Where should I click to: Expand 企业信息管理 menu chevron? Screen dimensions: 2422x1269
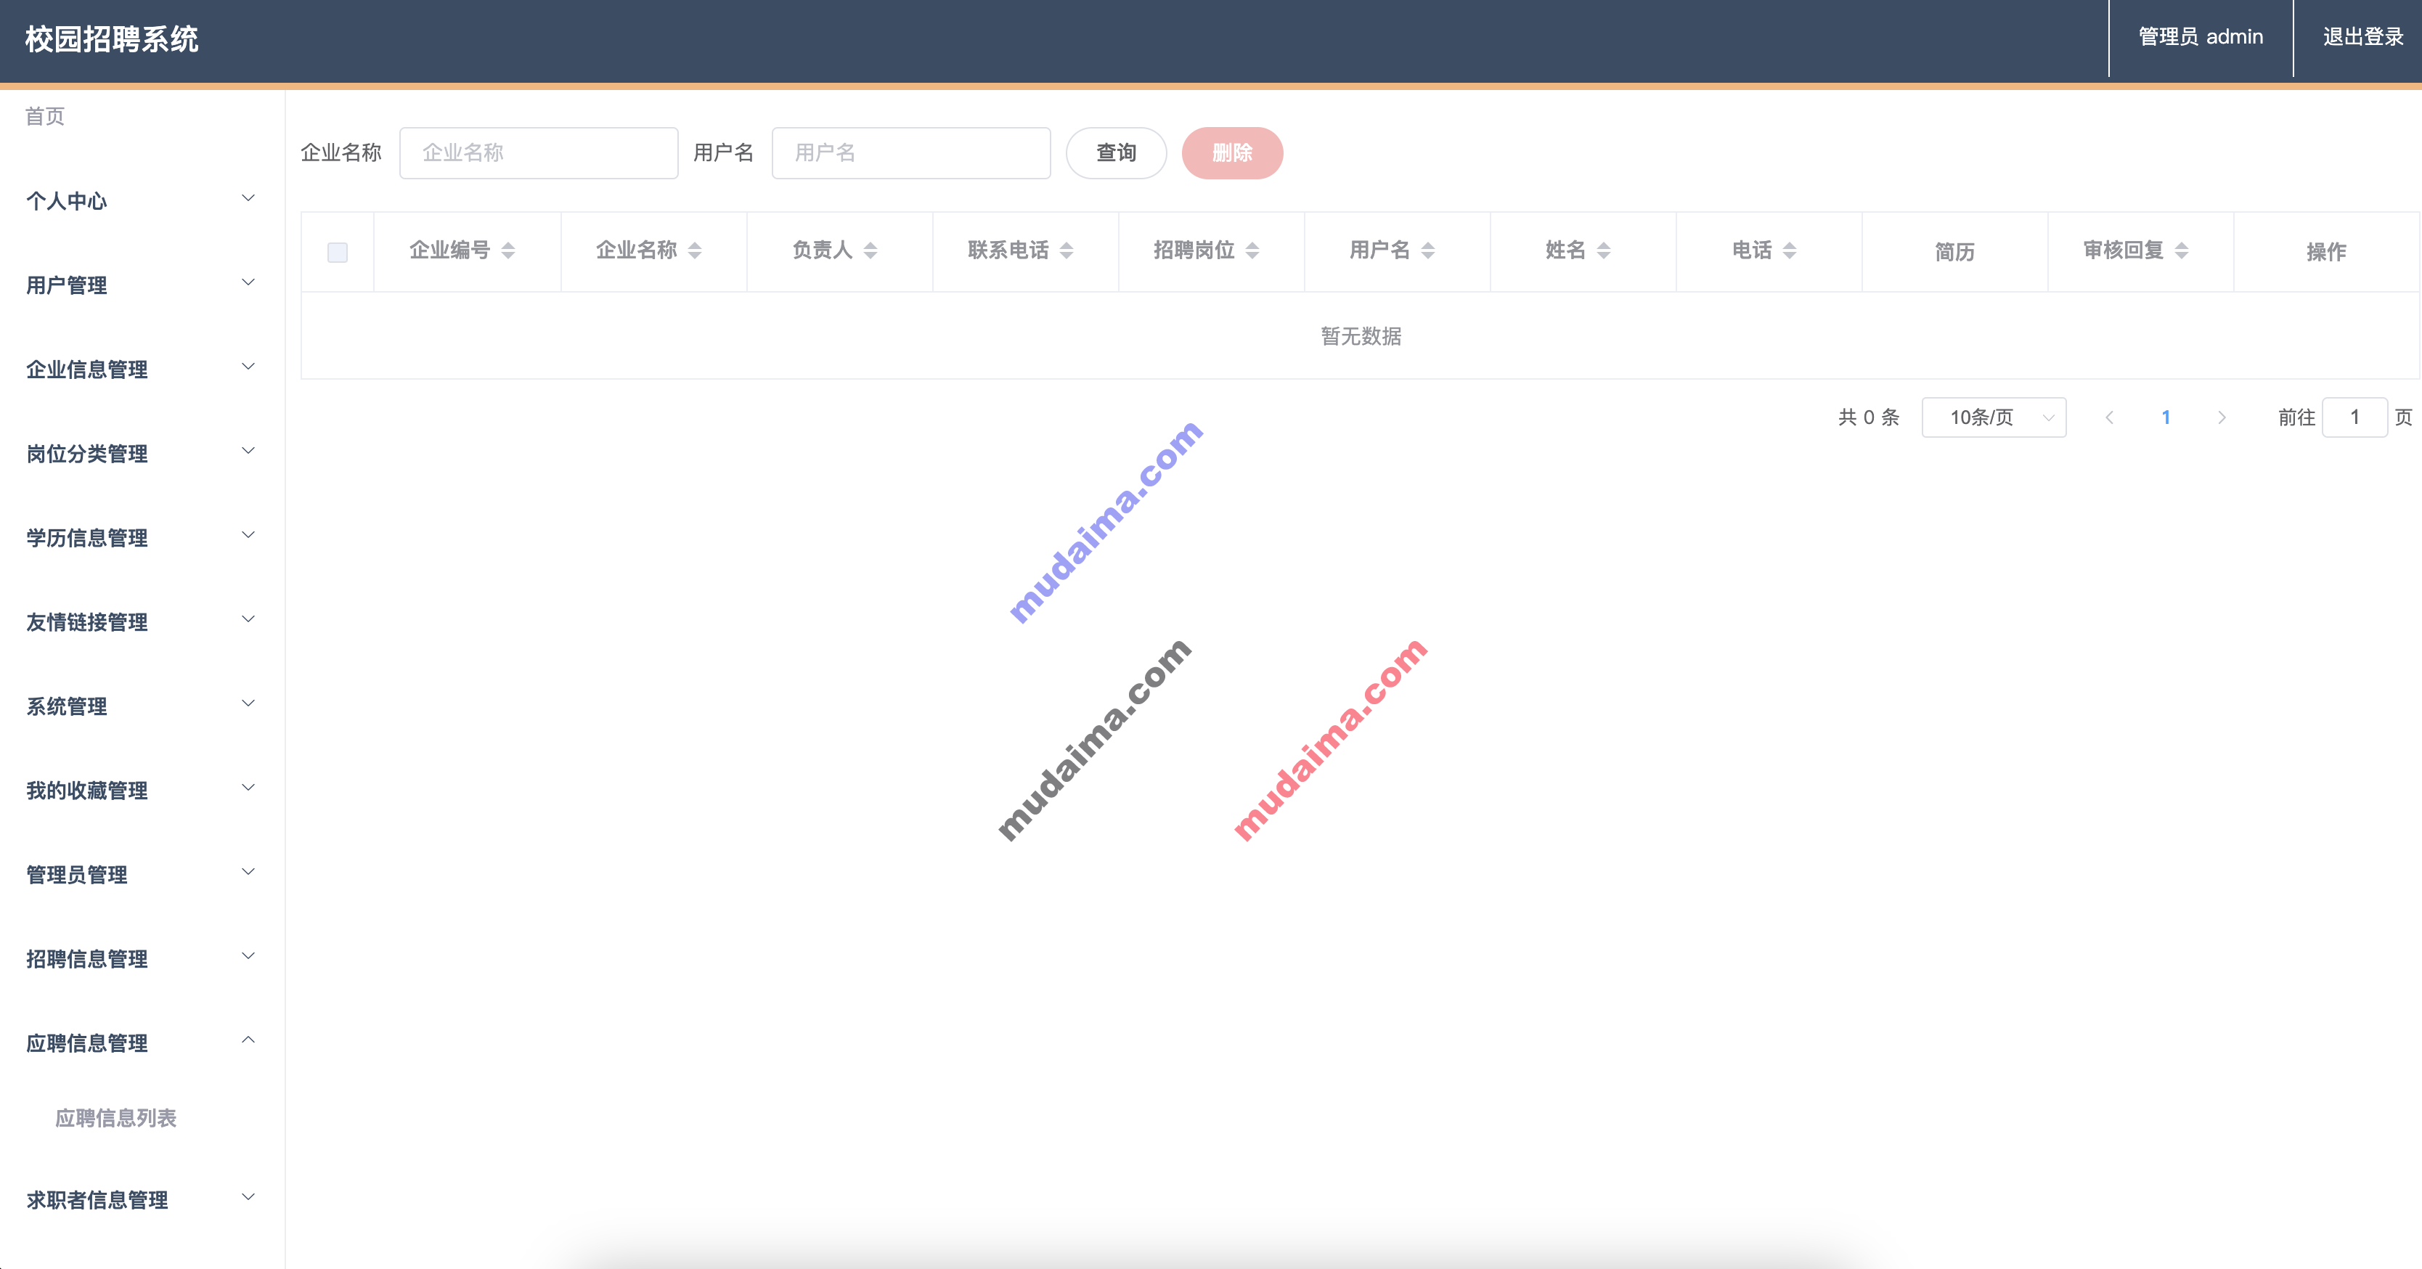pyautogui.click(x=248, y=367)
